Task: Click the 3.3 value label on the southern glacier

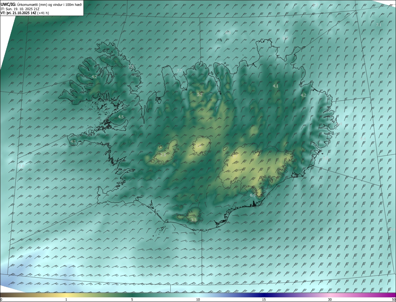Action: [x=194, y=220]
